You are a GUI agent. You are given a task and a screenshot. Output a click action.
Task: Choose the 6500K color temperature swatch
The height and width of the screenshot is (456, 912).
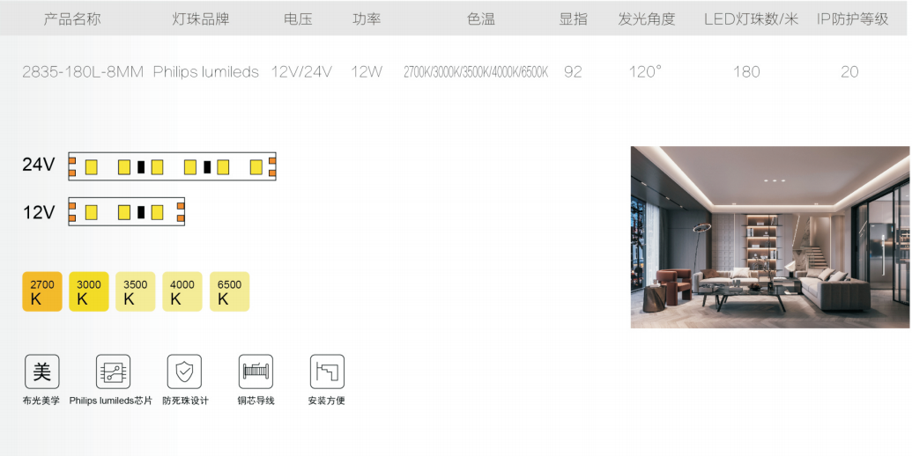[229, 291]
